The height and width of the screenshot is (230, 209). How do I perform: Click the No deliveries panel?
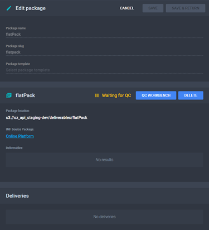104,217
